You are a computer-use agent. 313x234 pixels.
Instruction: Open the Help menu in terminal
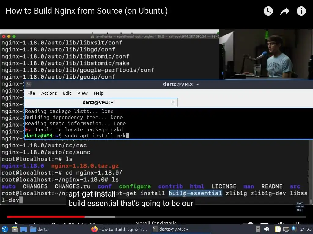point(99,93)
